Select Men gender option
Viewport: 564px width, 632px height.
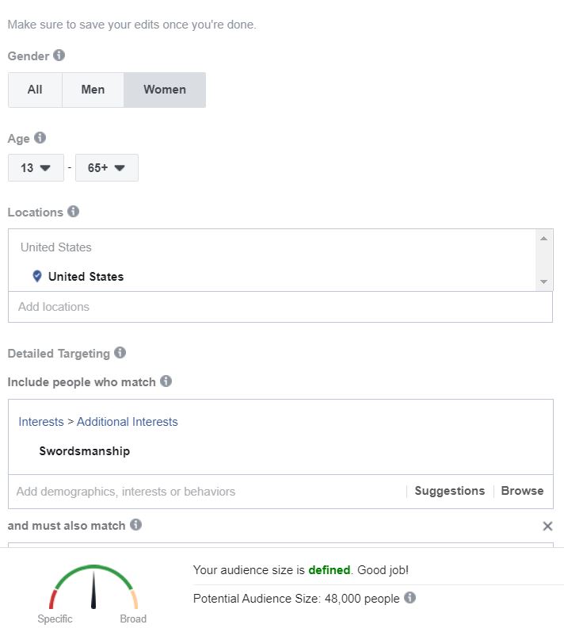click(93, 90)
